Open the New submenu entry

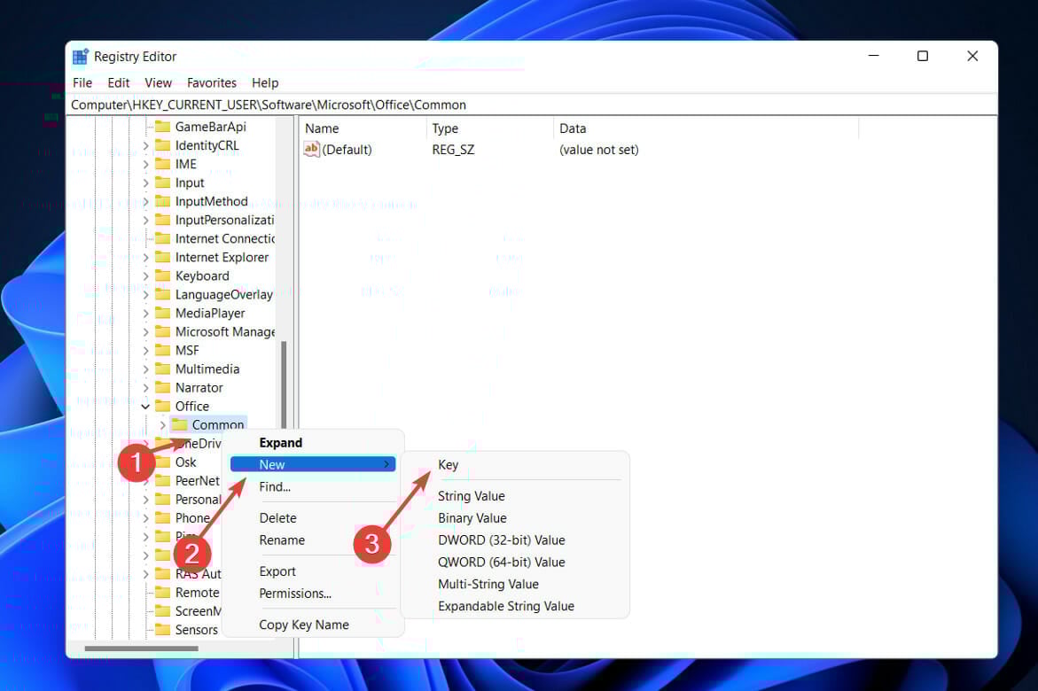click(x=312, y=464)
